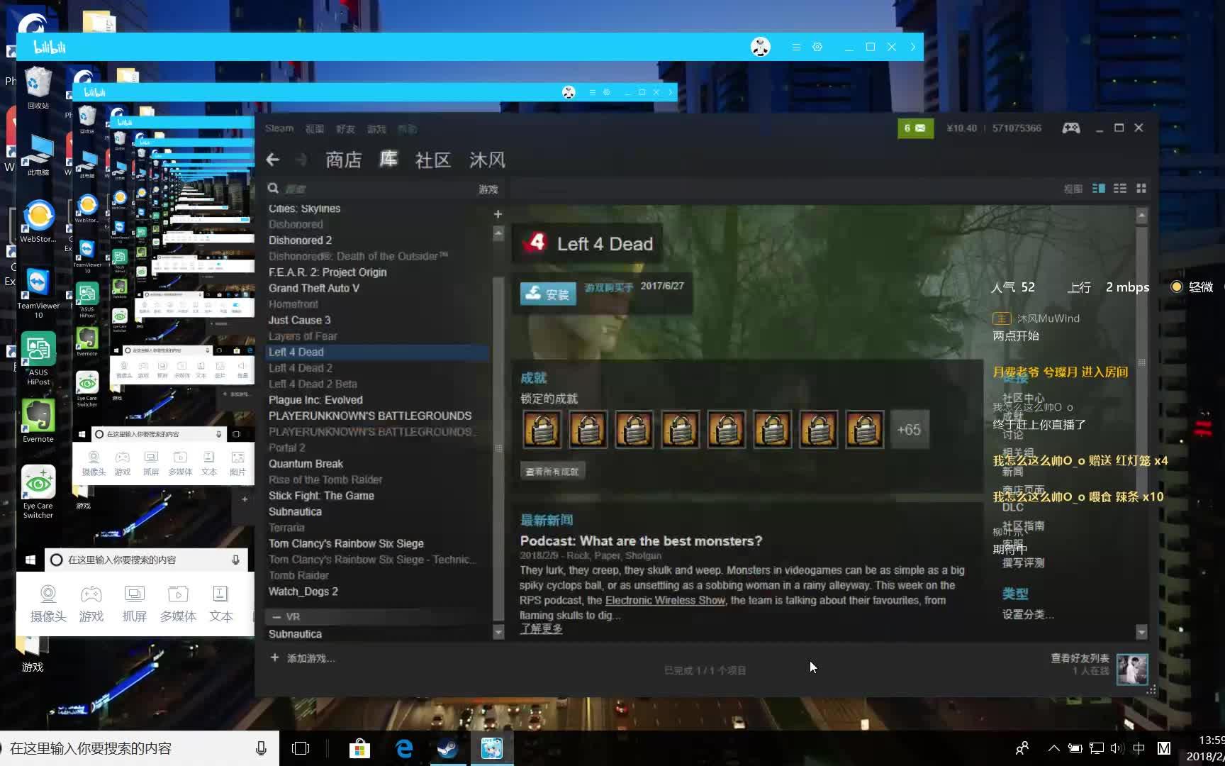1225x766 pixels.
Task: Select the text source icon 文本
Action: pyautogui.click(x=220, y=604)
